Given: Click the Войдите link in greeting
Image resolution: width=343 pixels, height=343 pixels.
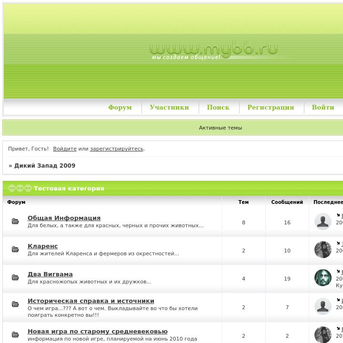Looking at the screenshot, I should [65, 149].
